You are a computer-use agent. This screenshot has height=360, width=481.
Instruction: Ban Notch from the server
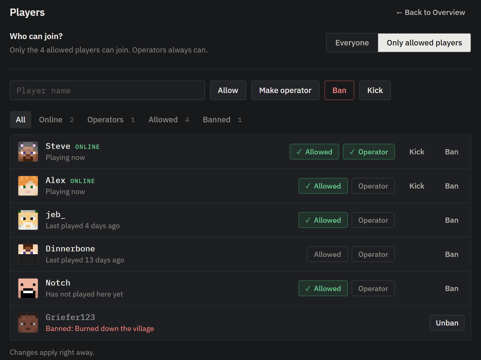pos(451,288)
